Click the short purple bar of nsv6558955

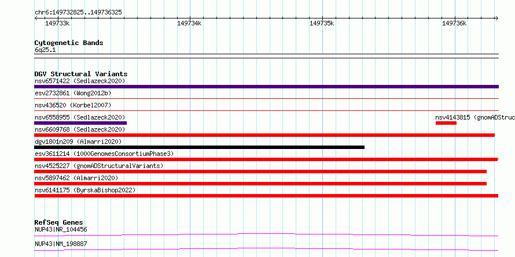[80, 123]
